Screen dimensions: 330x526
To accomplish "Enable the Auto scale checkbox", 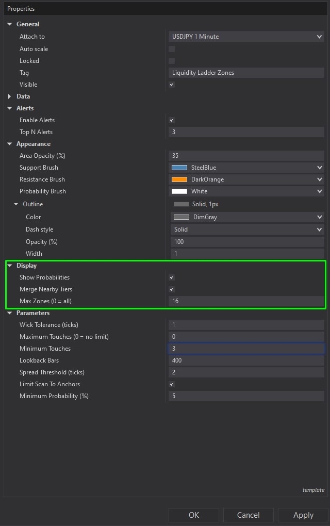I will tap(172, 49).
